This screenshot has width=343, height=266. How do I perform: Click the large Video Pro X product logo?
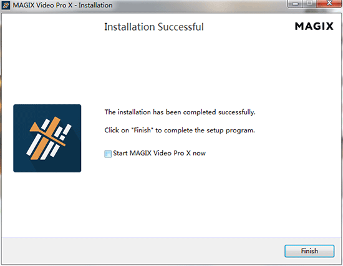[47, 138]
